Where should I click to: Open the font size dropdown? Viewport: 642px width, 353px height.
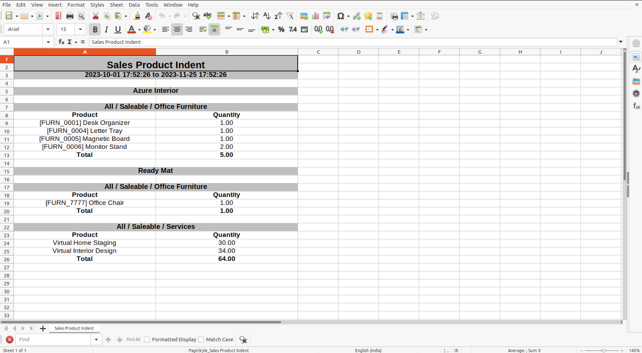(x=80, y=29)
